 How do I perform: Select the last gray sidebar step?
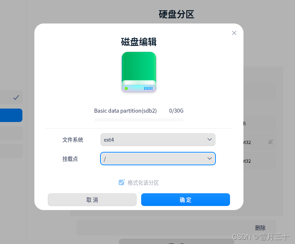click(x=11, y=151)
